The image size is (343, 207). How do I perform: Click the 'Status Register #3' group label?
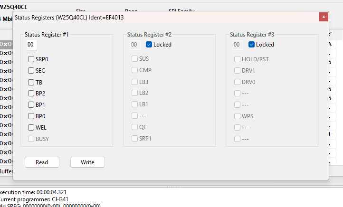[x=252, y=35]
